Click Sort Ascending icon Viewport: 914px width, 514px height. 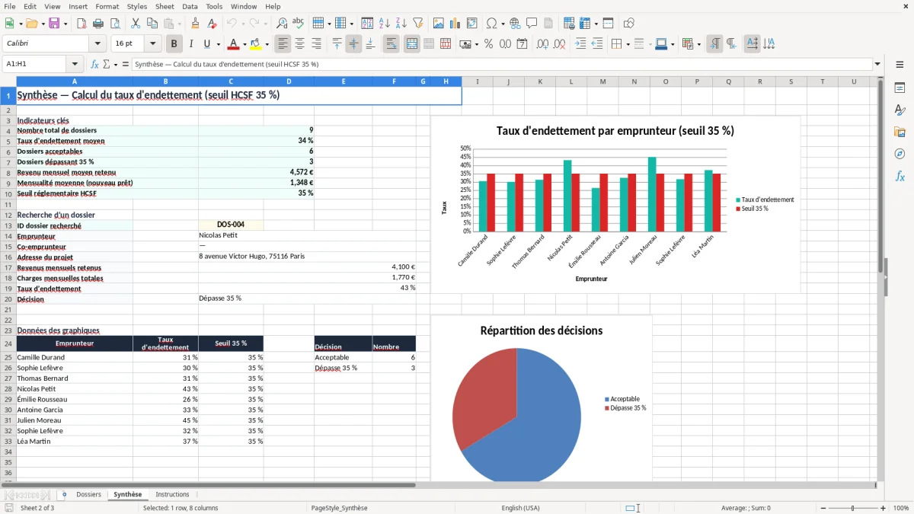(x=385, y=24)
